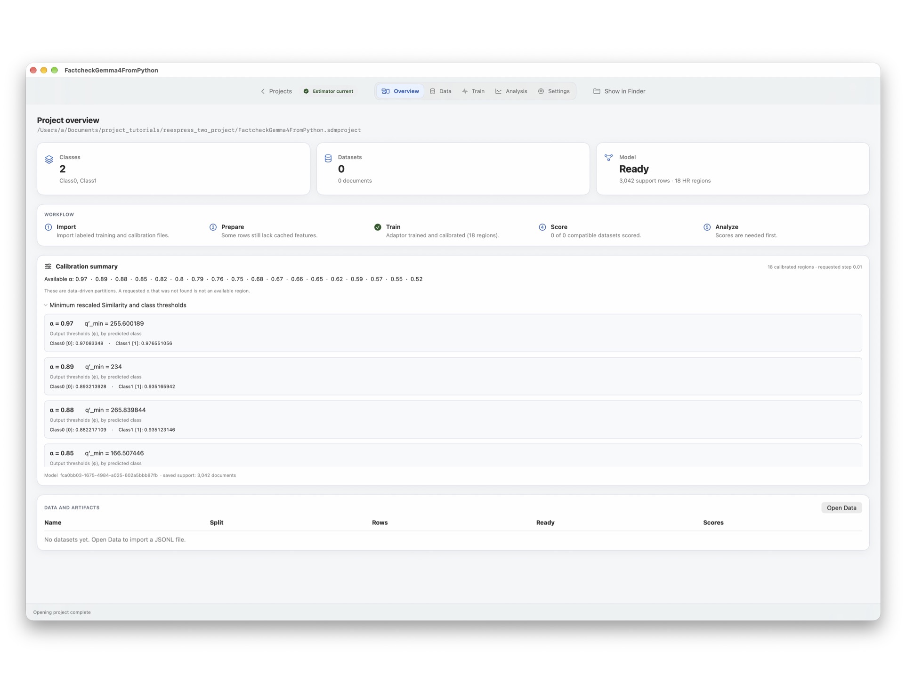Open the Analysis tab
This screenshot has width=906, height=700.
click(511, 91)
